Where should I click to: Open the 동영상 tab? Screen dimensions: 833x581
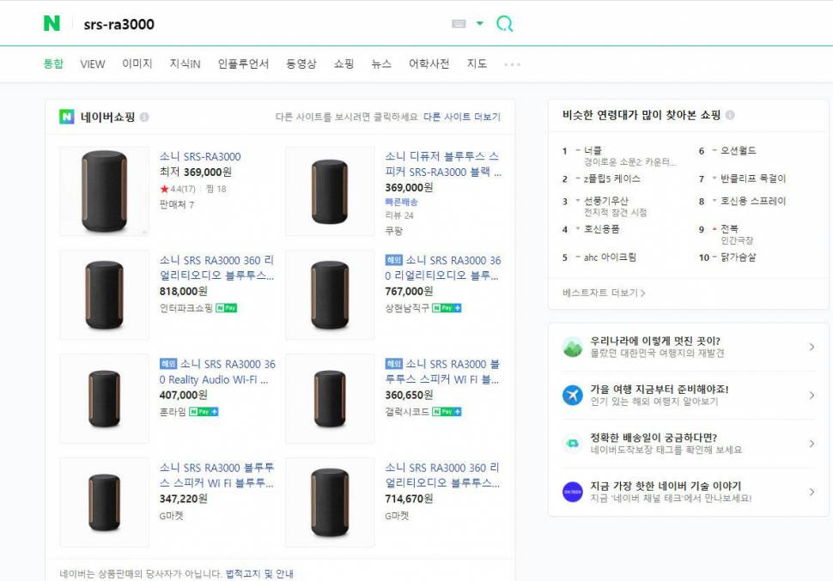point(301,64)
